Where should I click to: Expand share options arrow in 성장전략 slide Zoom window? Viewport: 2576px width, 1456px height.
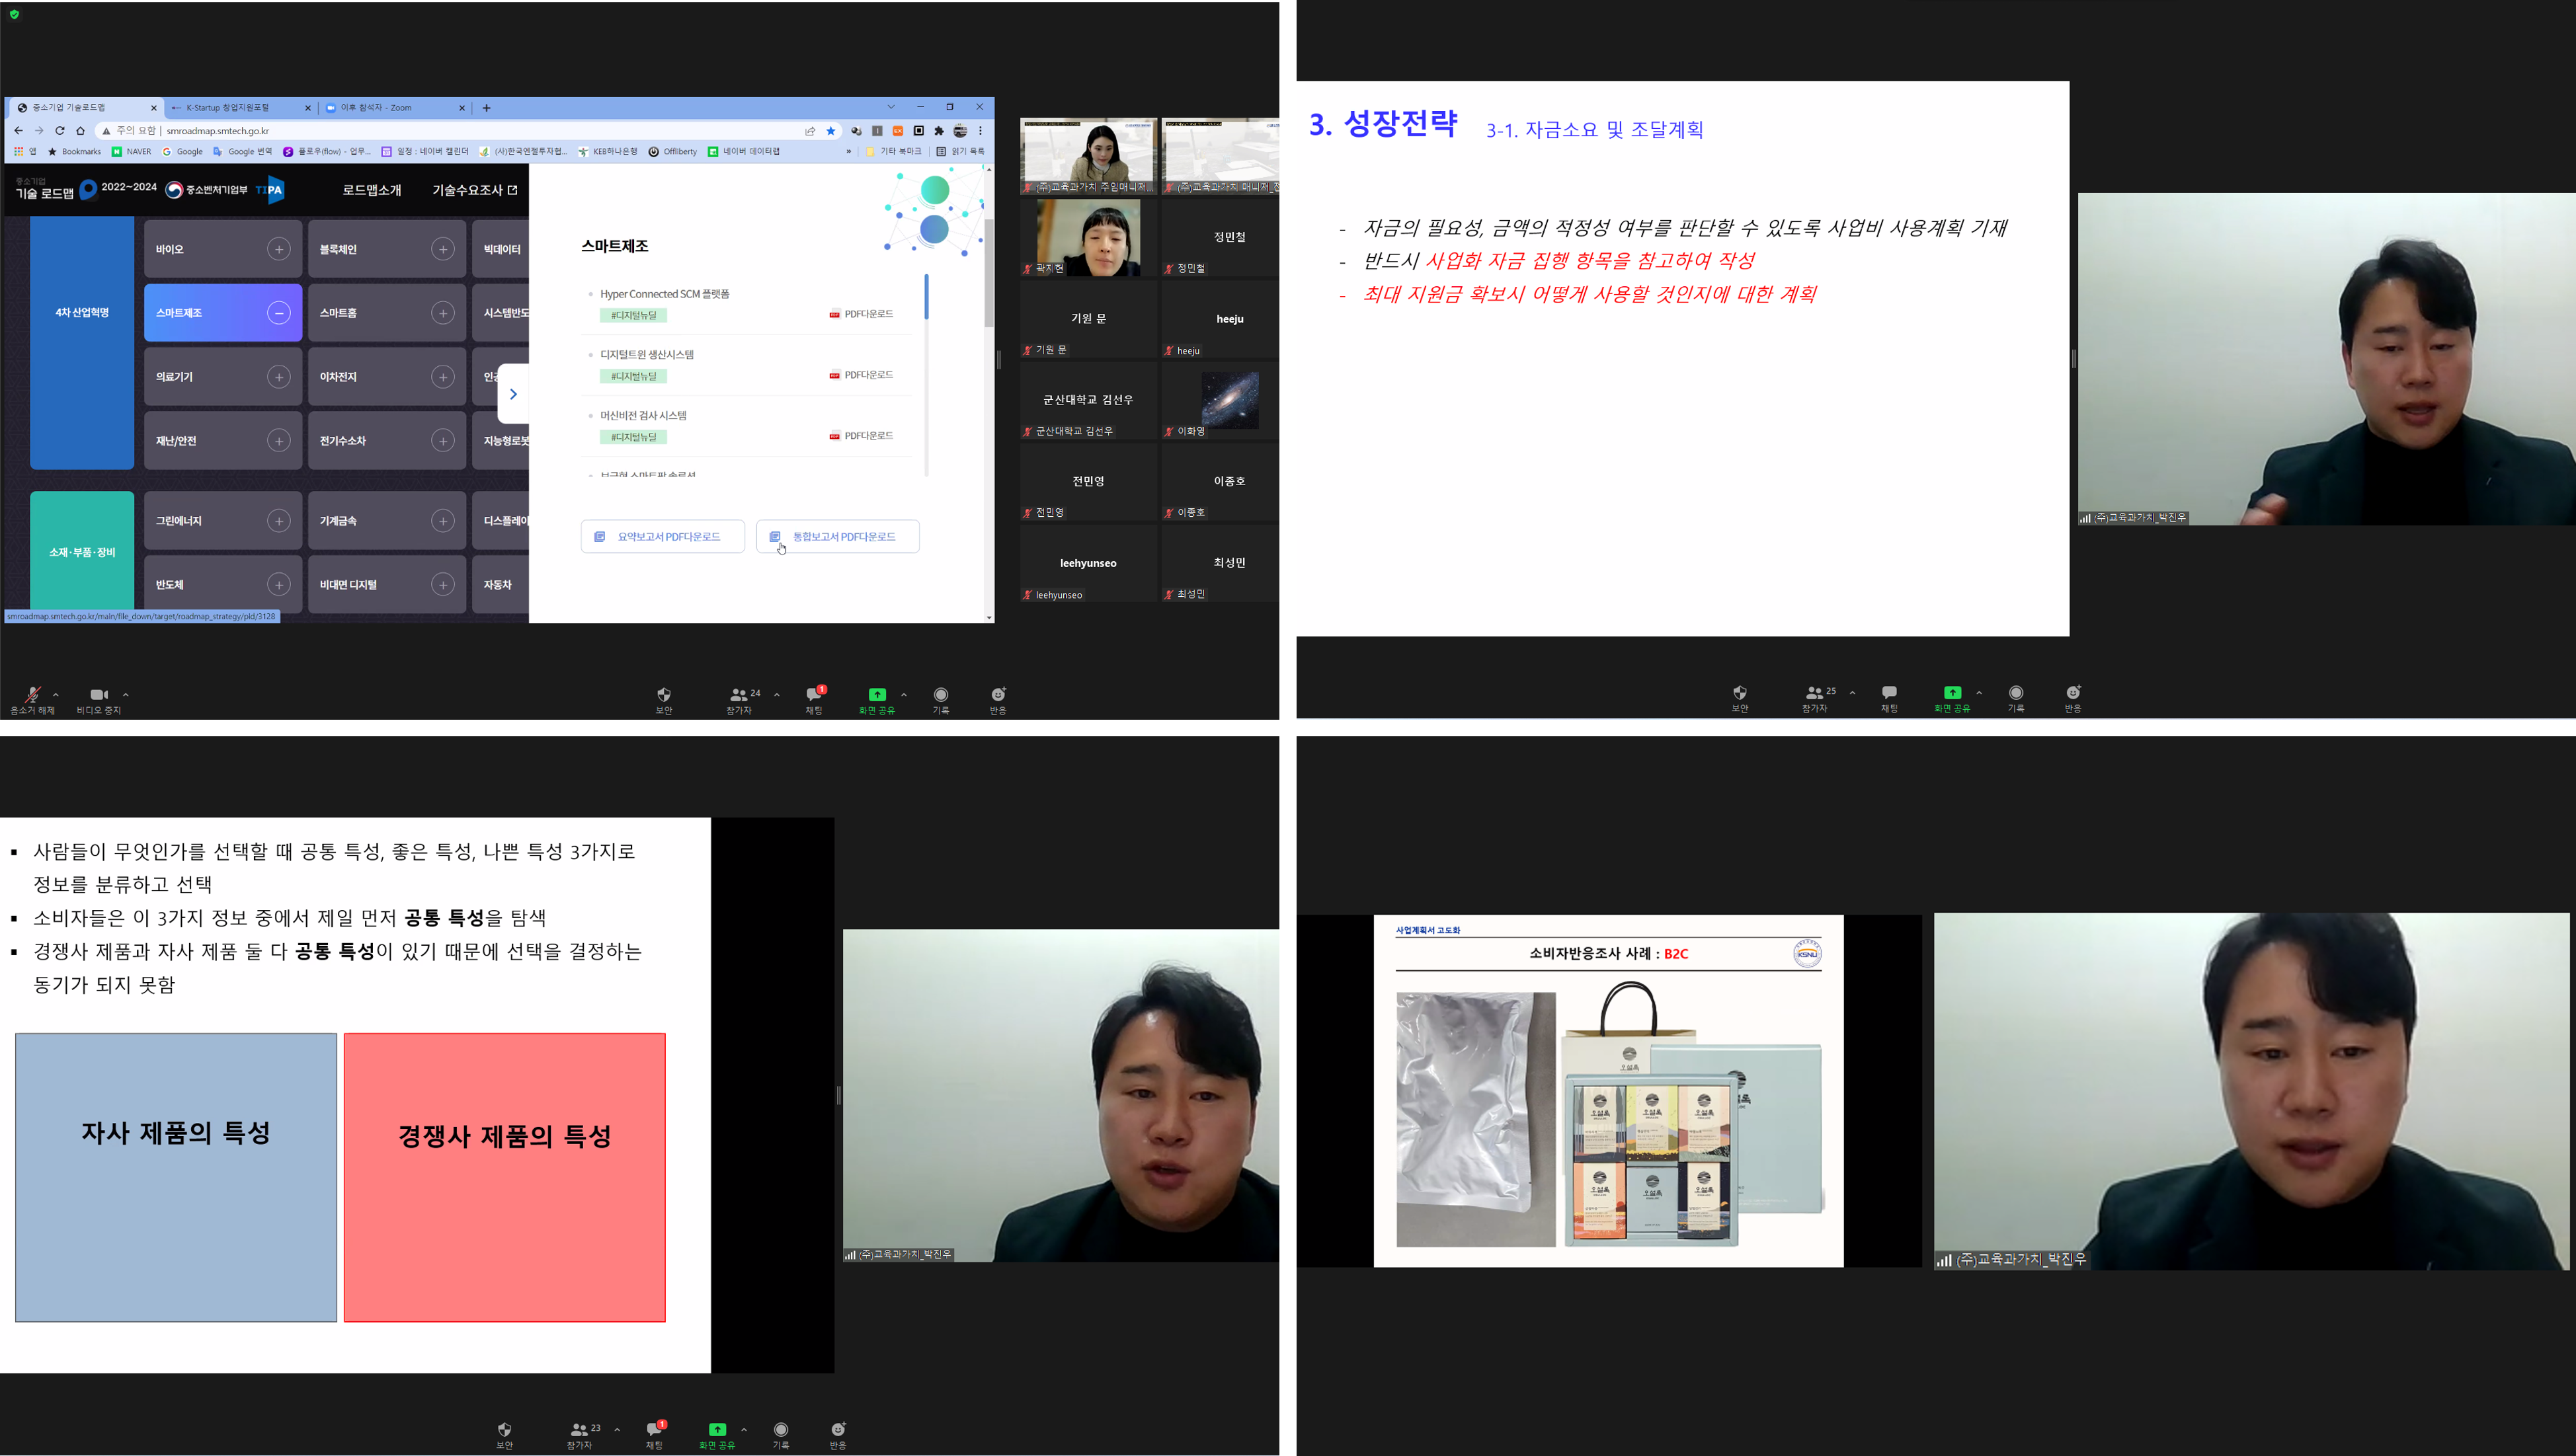[x=1979, y=692]
